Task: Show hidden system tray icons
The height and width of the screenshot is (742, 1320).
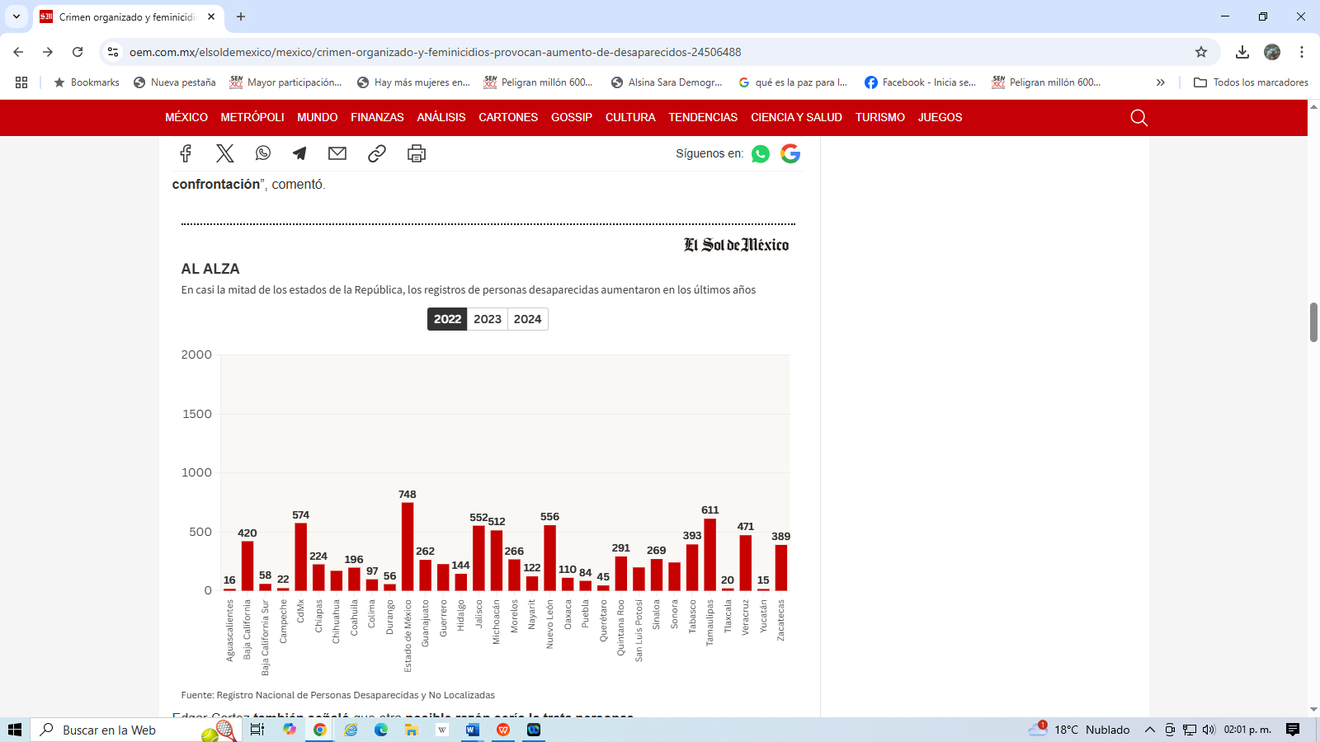Action: 1149,730
